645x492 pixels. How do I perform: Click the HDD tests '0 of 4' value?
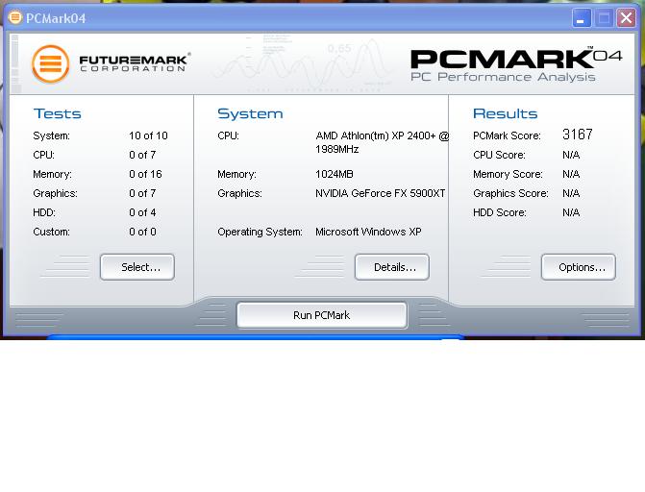(x=142, y=212)
